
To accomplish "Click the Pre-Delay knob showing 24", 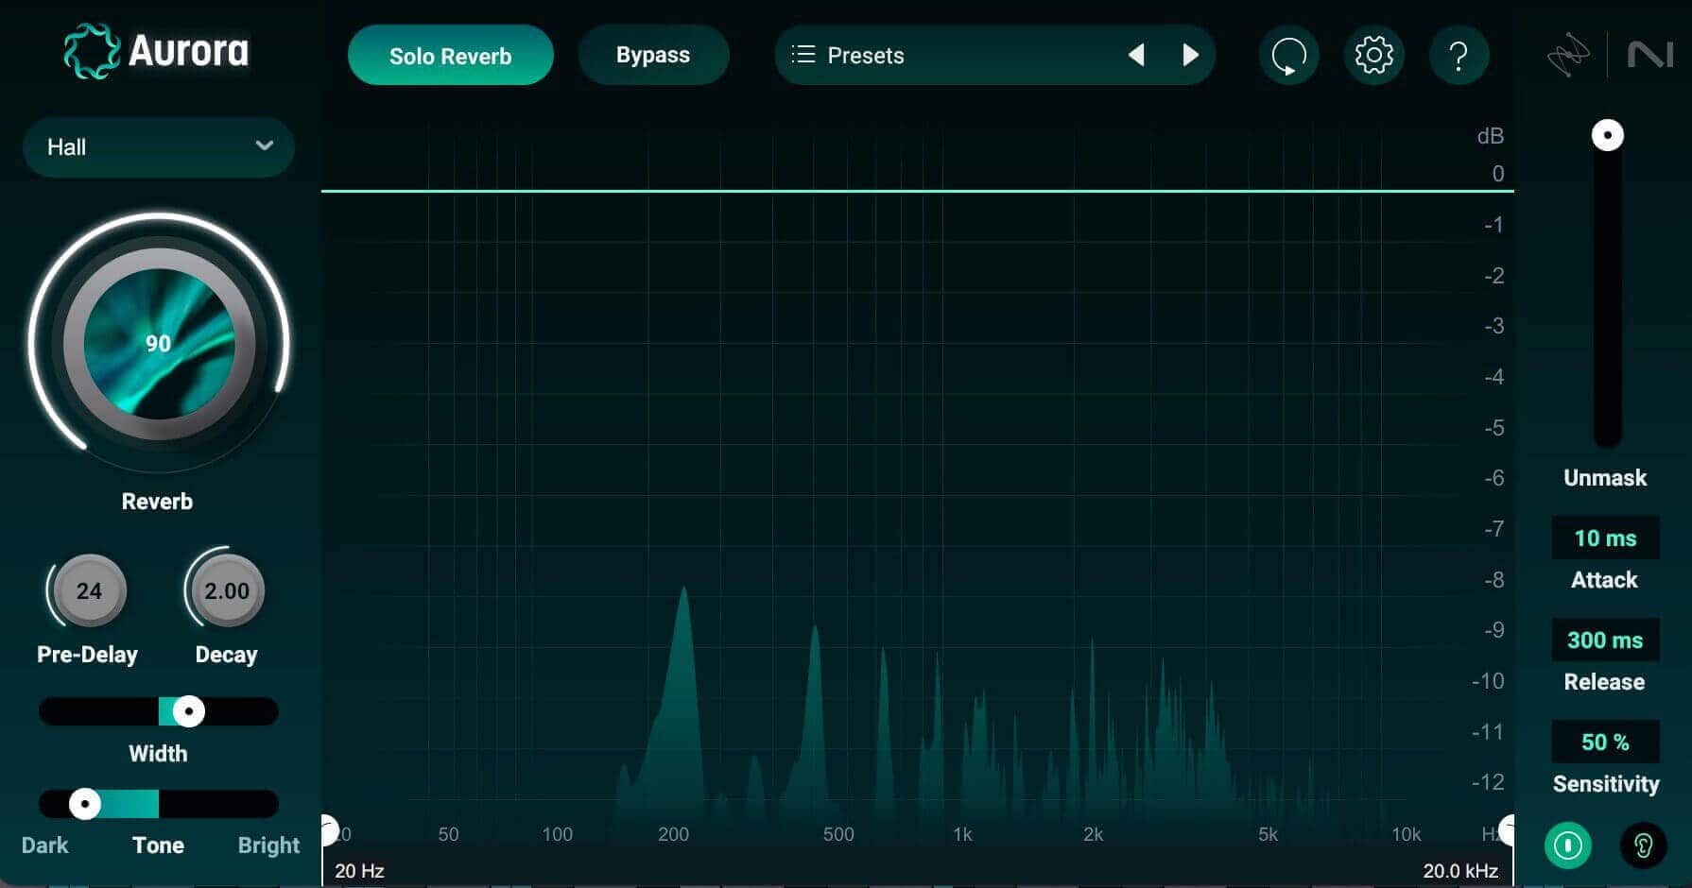I will [89, 591].
